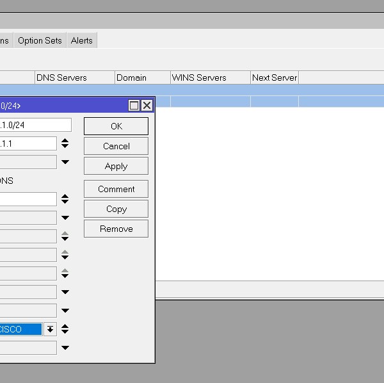Click the up arrow beside the 1.1 gateway field
Screen dimensions: 384x383
(x=65, y=140)
